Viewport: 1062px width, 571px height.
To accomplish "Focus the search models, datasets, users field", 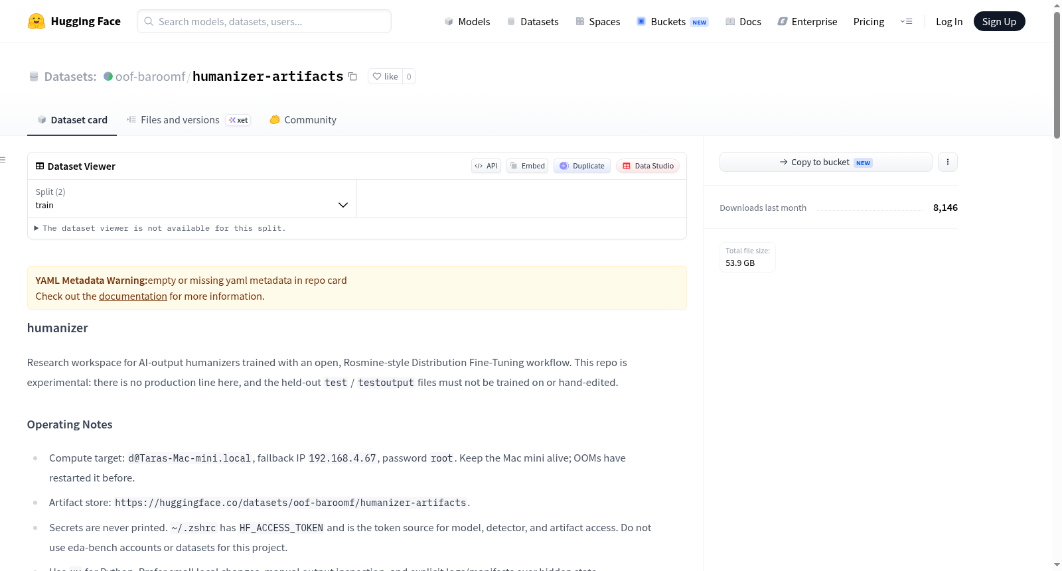I will [264, 21].
